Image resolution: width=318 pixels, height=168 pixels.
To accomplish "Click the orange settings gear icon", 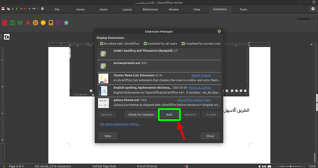I will click(x=35, y=23).
